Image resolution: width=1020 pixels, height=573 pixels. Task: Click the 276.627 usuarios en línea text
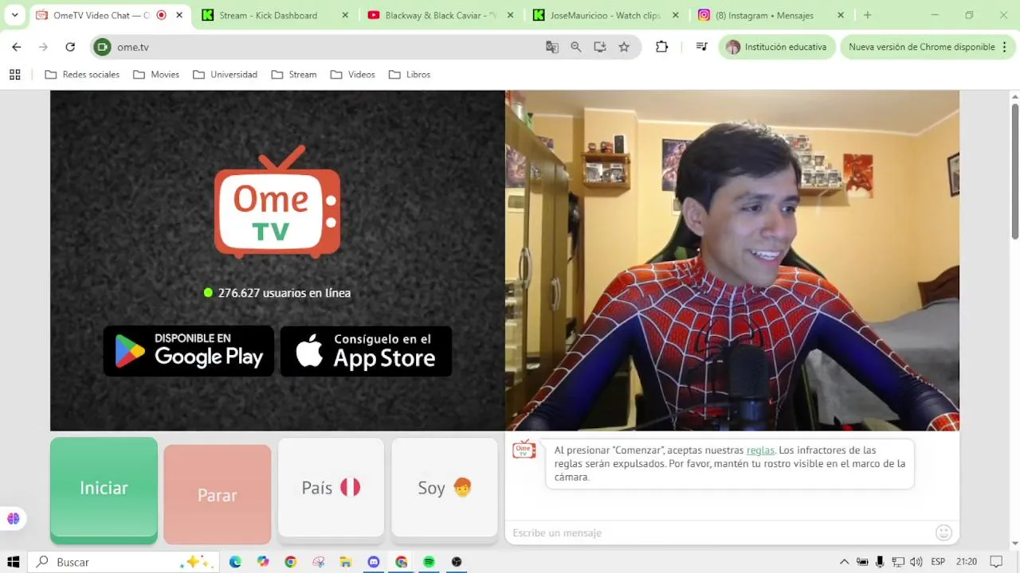click(284, 293)
